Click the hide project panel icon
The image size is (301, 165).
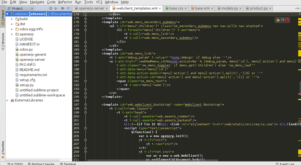(69, 8)
